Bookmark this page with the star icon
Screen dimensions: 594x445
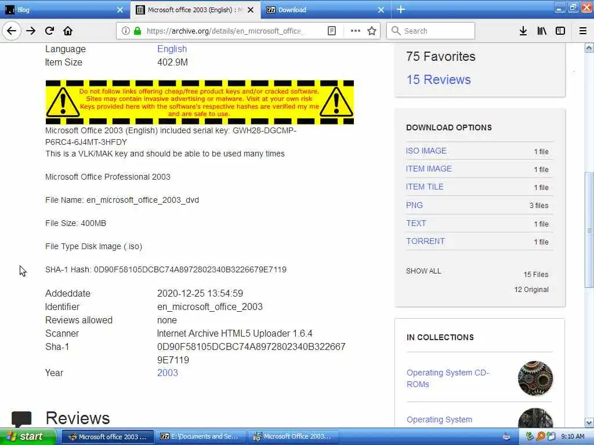(372, 31)
